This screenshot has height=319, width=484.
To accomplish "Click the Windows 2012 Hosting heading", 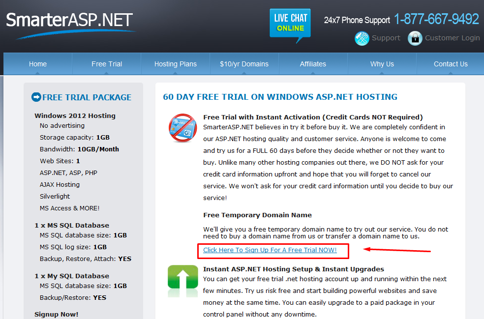I will (x=75, y=116).
